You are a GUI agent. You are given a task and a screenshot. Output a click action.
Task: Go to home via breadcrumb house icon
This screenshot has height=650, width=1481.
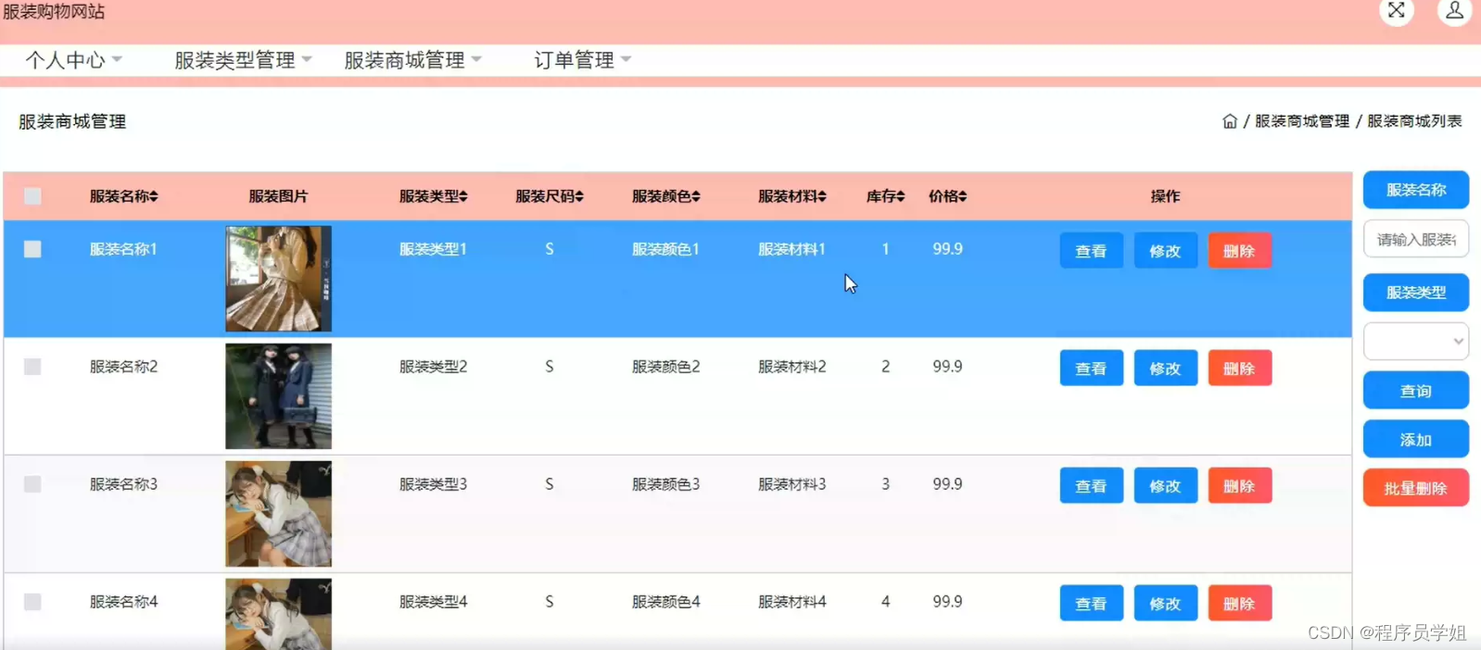(1230, 121)
